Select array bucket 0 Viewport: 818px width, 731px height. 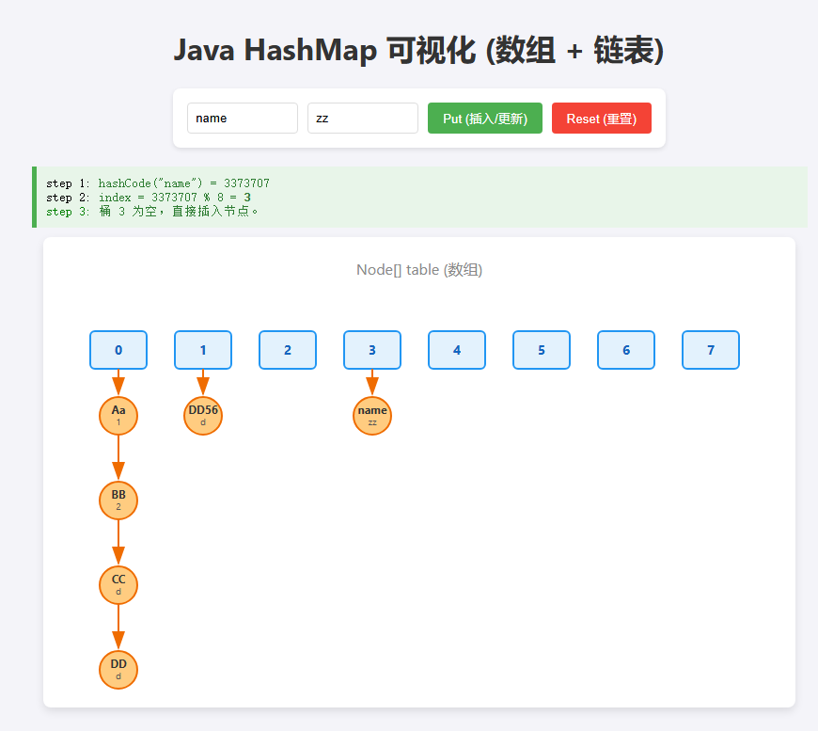coord(118,350)
